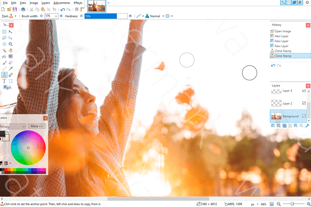
Task: Select the Text tool
Action: pos(4,81)
